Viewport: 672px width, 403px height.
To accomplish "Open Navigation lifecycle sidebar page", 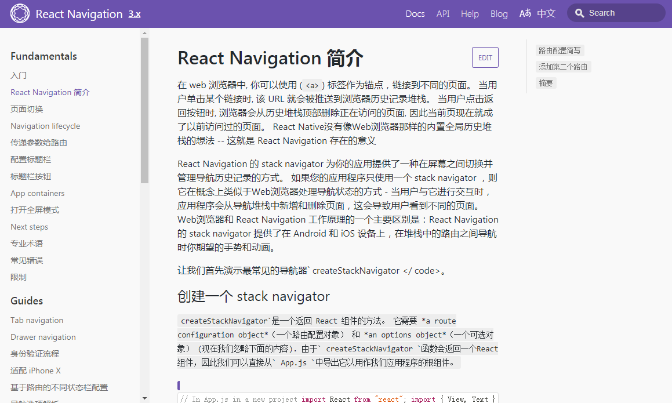I will tap(45, 126).
